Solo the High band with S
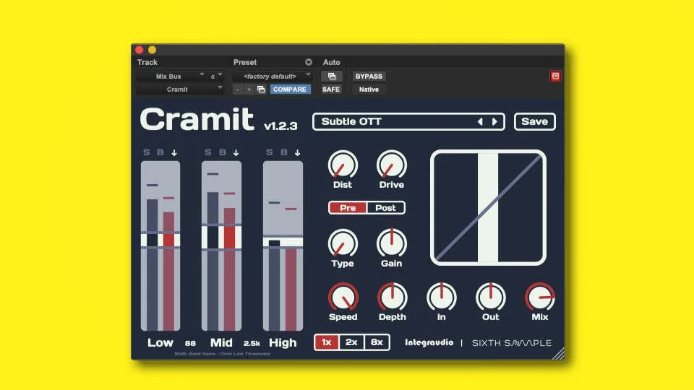This screenshot has width=694, height=390. [x=269, y=152]
